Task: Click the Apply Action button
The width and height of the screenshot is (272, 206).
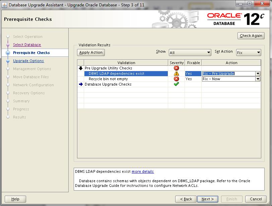Action: coord(91,52)
